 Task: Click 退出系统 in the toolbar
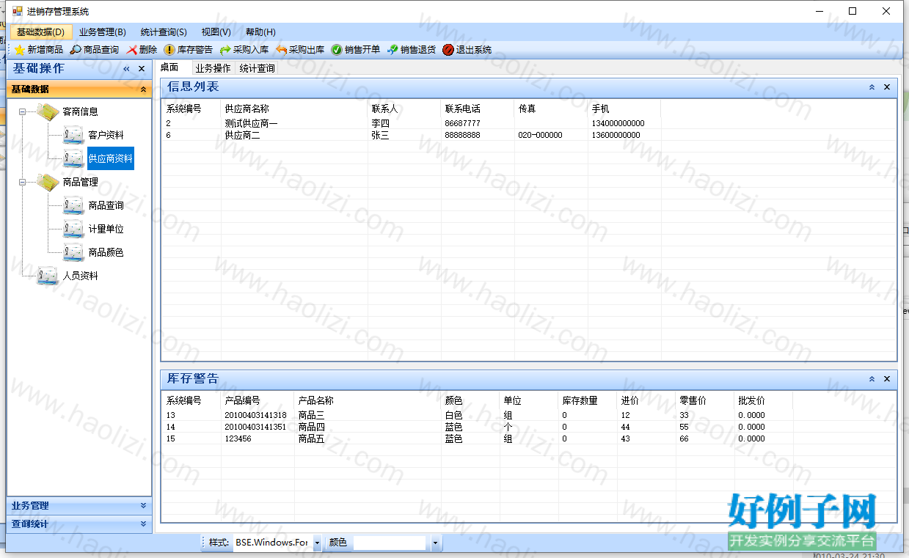[467, 50]
